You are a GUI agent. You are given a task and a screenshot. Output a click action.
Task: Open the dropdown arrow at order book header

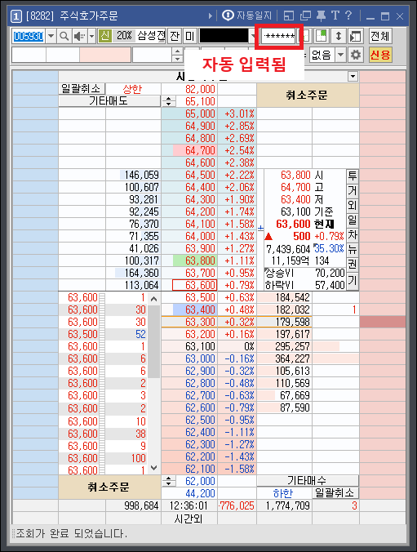pos(353,76)
